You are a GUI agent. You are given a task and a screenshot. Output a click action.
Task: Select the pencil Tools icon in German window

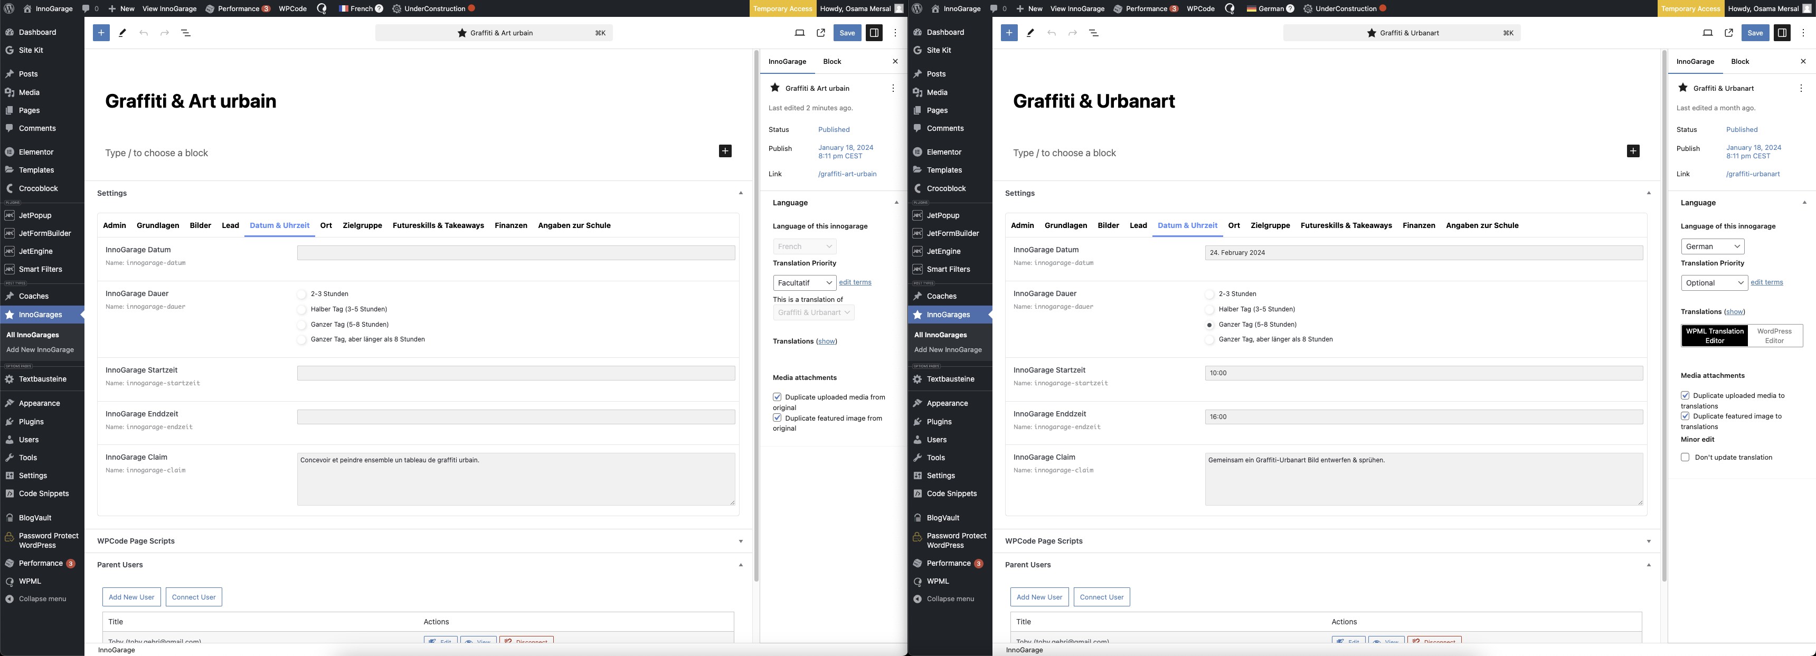(x=1030, y=32)
